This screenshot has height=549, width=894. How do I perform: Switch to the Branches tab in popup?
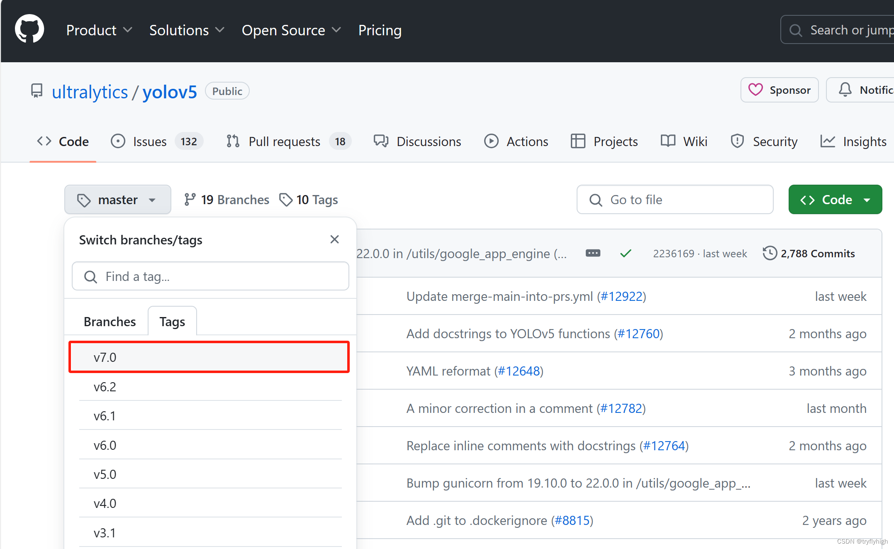coord(110,322)
